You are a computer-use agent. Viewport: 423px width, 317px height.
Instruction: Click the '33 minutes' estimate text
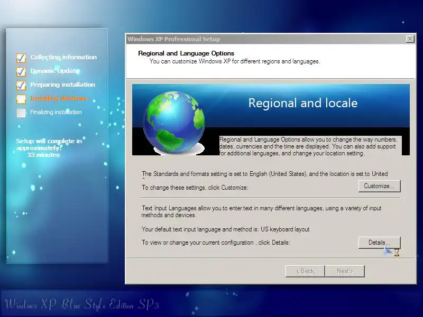click(43, 155)
